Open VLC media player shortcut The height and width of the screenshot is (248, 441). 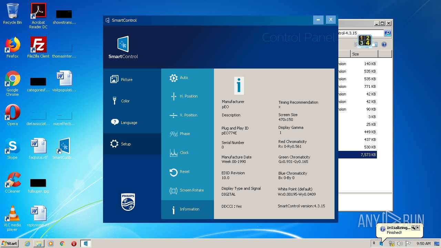click(12, 218)
